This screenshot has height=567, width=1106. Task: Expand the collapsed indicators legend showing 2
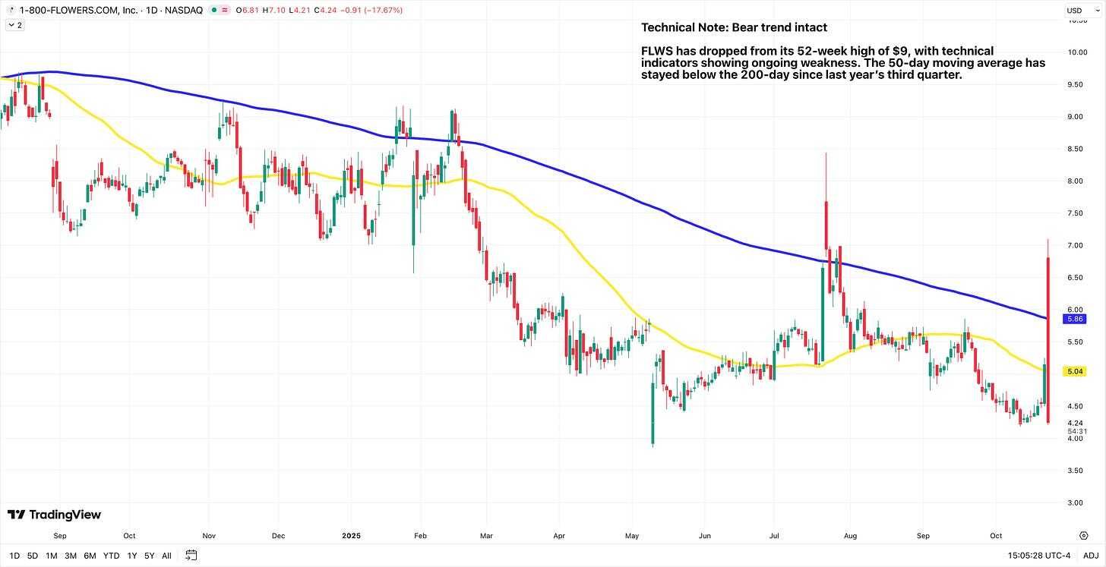point(14,25)
